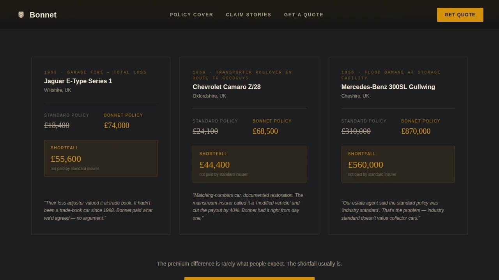Click the Jaguar shortfall figure of £55,600

pos(66,159)
